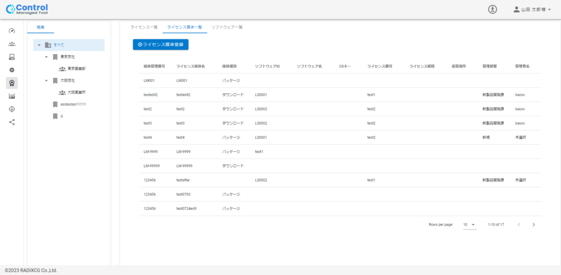Viewport: 561px width, 275px height.
Task: Click the testedit2 license media name cell
Action: pos(184,95)
